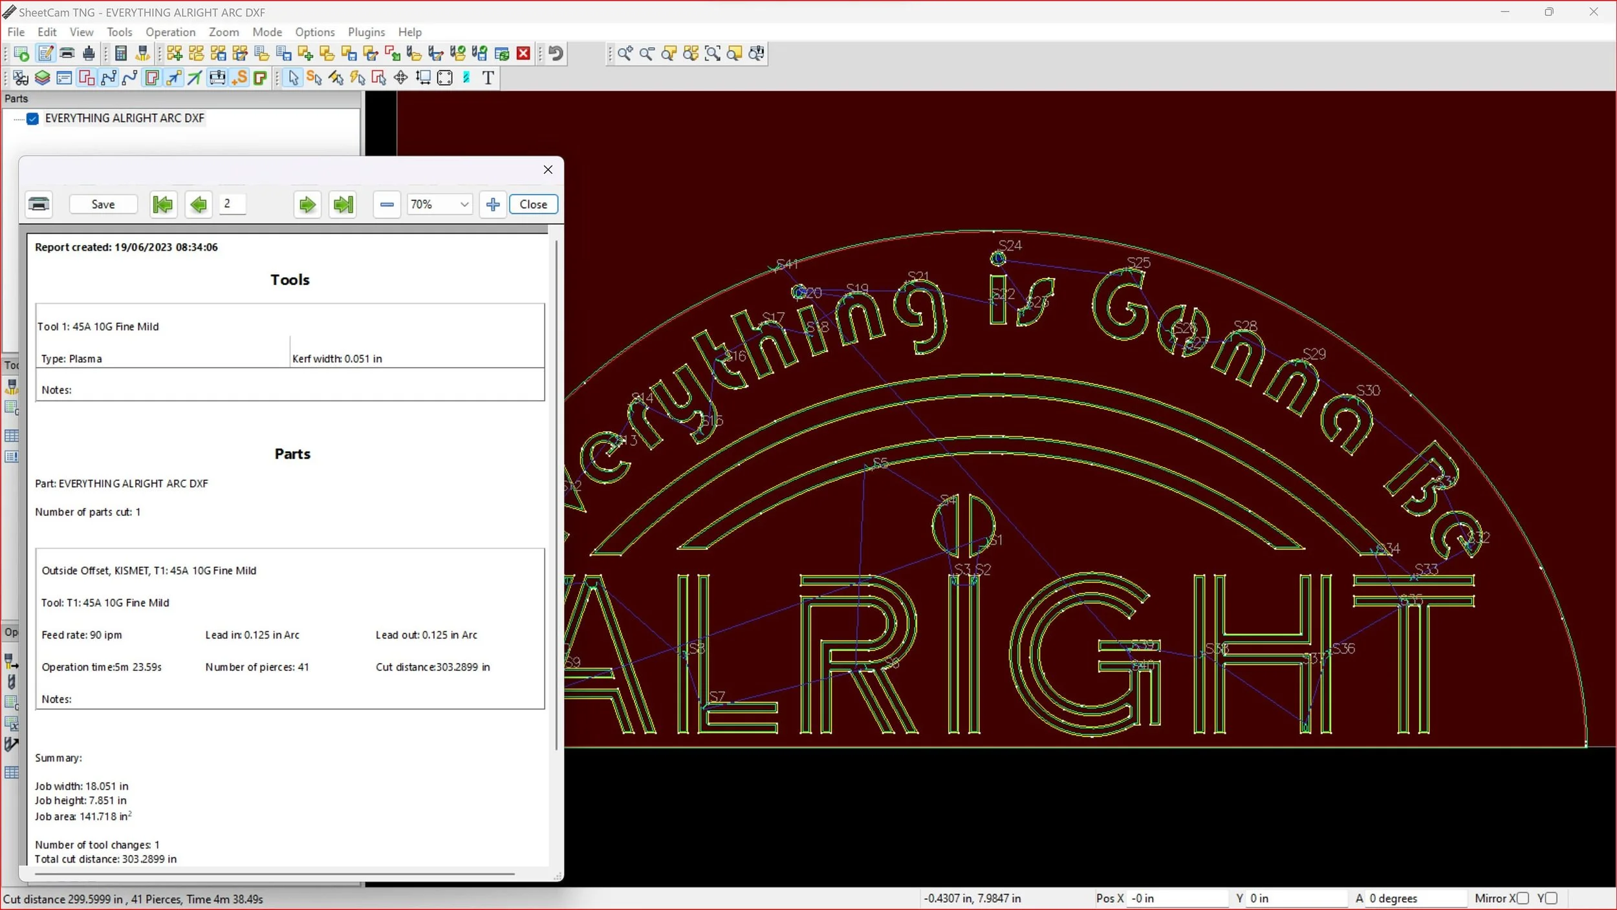
Task: Click the Y position input field
Action: click(x=1297, y=898)
